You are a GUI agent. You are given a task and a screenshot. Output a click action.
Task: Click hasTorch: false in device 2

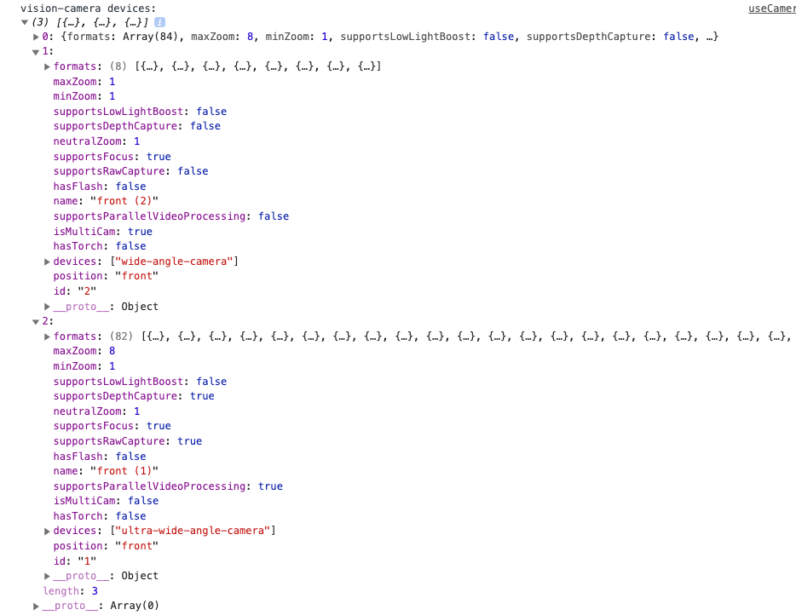point(100,516)
